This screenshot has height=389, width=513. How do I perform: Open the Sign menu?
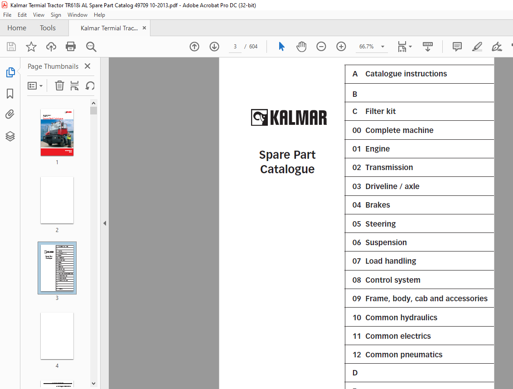click(56, 14)
